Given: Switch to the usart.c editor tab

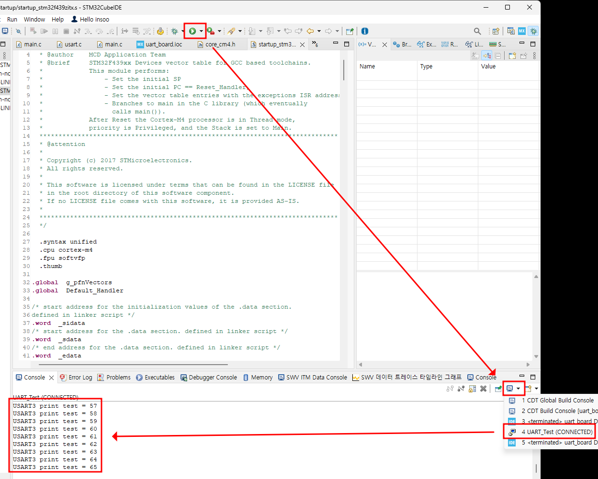Looking at the screenshot, I should click(x=69, y=44).
